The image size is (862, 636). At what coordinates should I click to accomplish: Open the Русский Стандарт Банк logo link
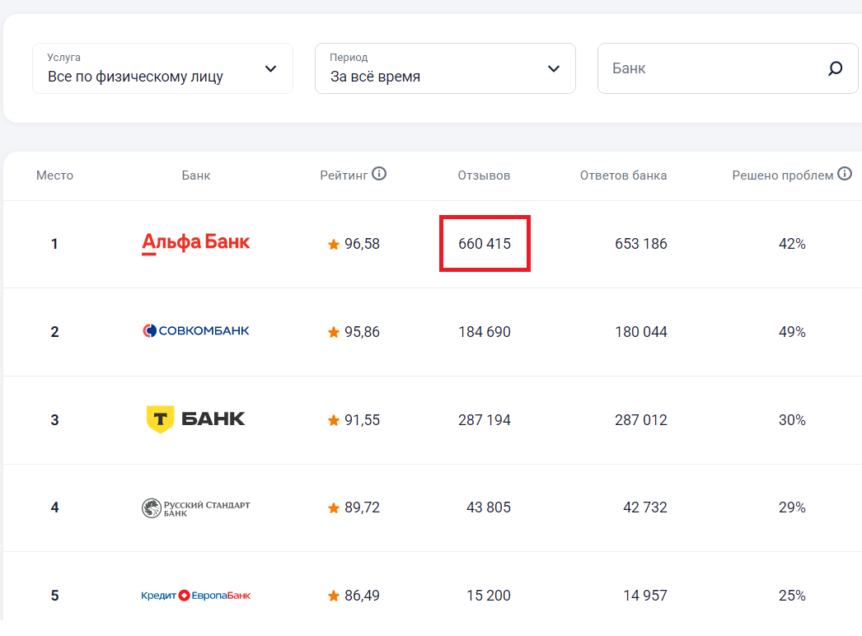[x=195, y=508]
